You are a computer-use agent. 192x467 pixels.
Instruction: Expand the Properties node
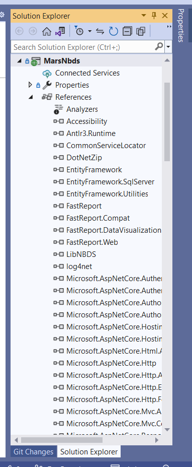(30, 85)
